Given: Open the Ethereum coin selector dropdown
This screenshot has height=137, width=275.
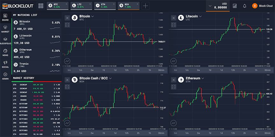Looking at the screenshot, I should [203, 78].
